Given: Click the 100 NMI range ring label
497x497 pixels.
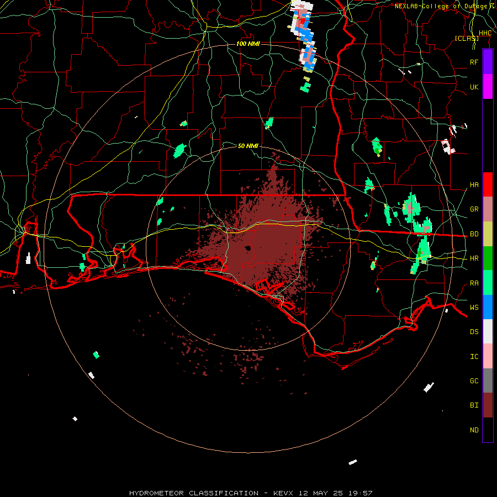Looking at the screenshot, I should [248, 44].
